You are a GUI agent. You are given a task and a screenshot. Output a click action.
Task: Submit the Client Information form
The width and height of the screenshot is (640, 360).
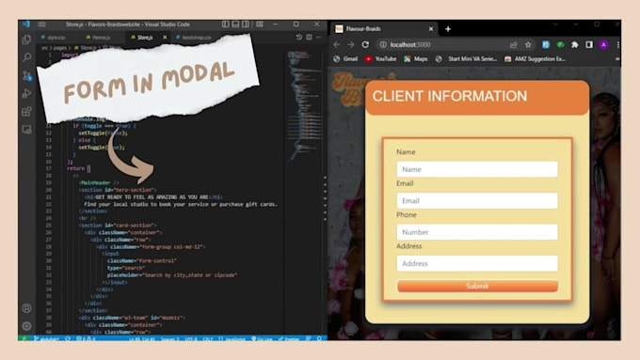477,286
